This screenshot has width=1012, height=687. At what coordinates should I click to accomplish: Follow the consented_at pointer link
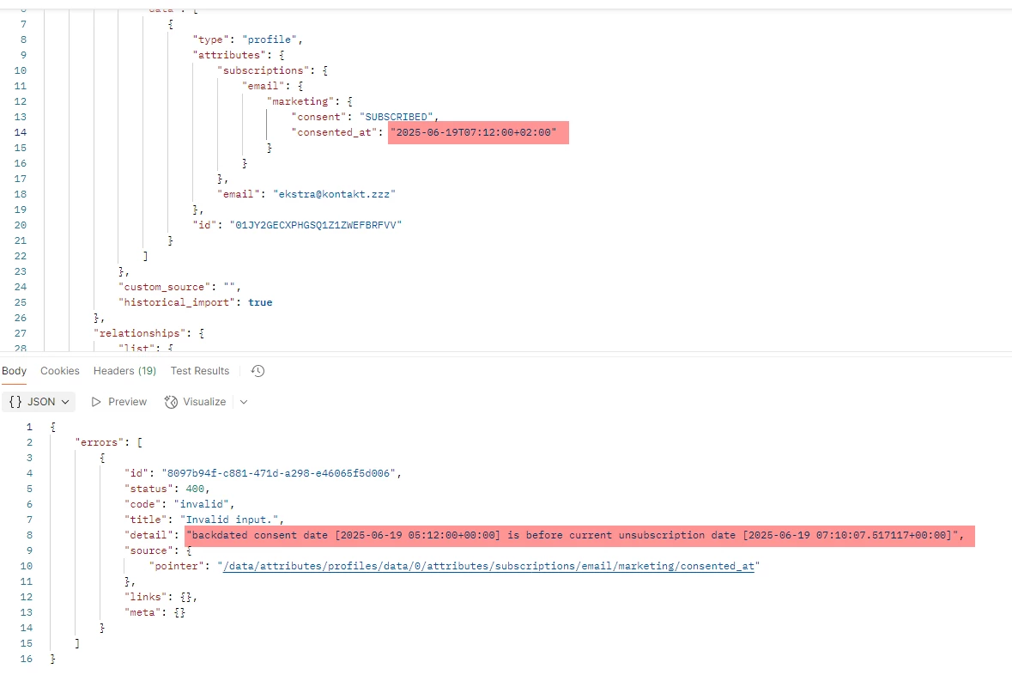(488, 566)
